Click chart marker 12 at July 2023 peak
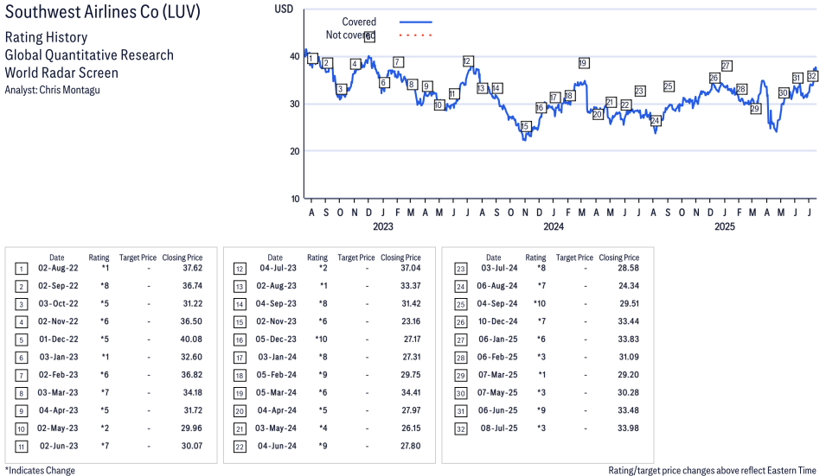 [467, 61]
